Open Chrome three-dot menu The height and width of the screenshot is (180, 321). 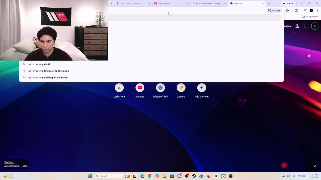point(317,10)
